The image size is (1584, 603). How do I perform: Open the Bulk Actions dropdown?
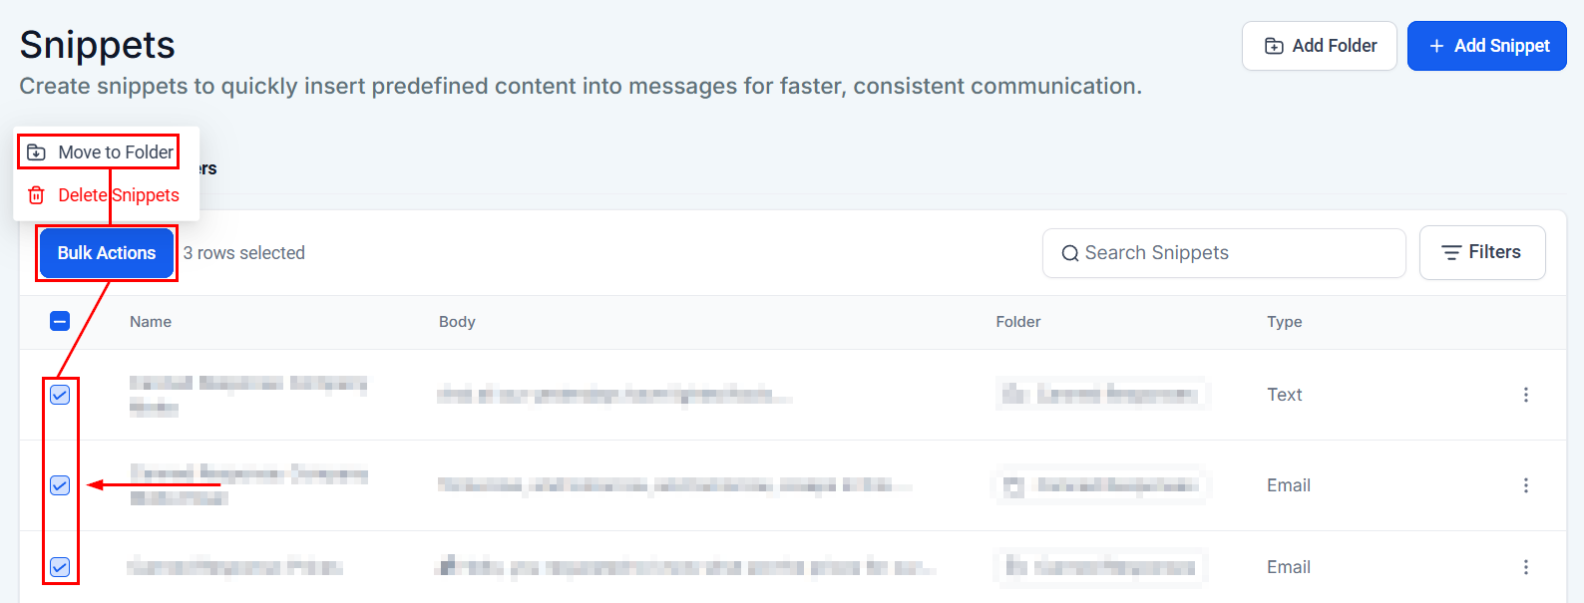coord(107,253)
